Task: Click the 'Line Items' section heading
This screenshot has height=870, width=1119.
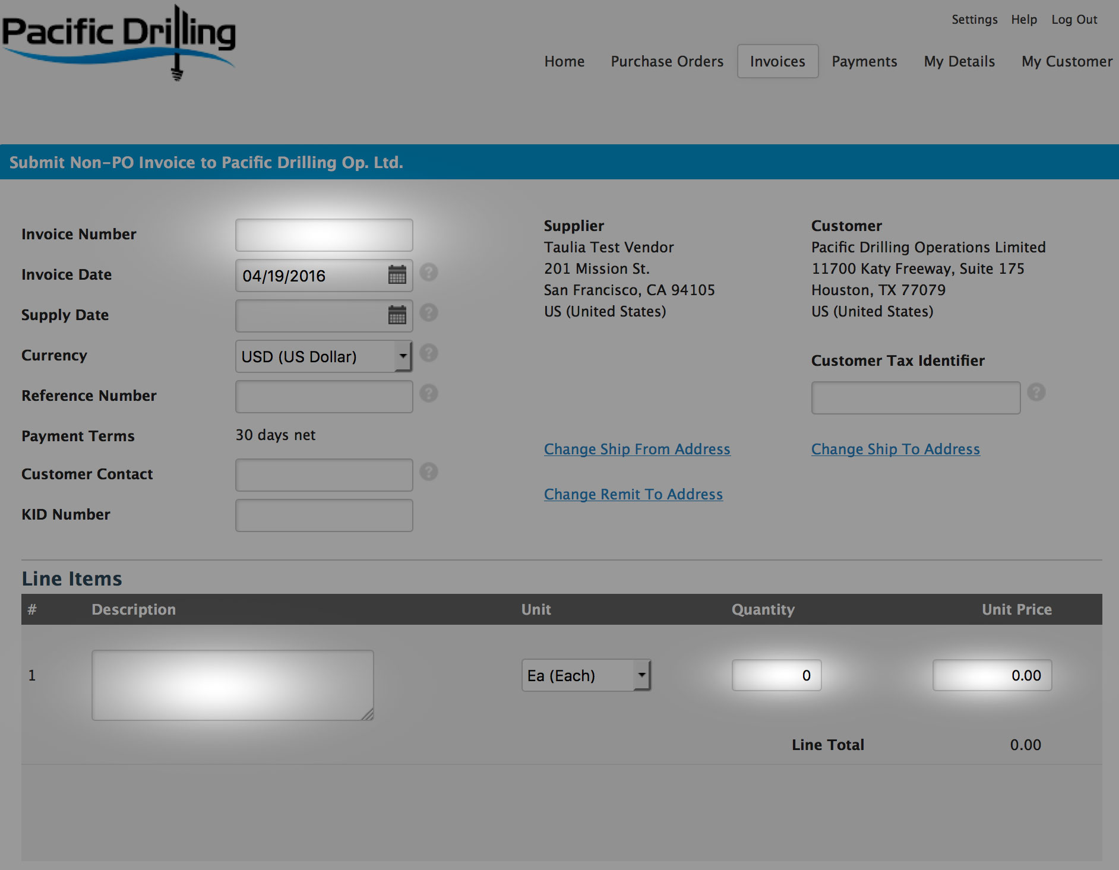Action: tap(72, 578)
